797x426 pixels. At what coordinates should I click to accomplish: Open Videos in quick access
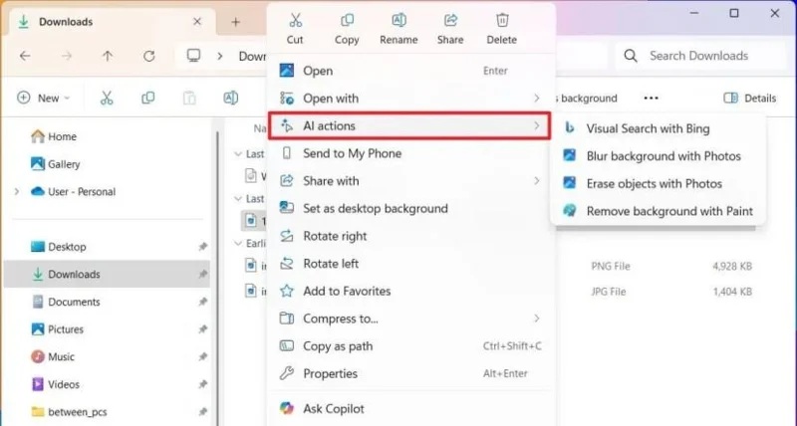tap(56, 384)
